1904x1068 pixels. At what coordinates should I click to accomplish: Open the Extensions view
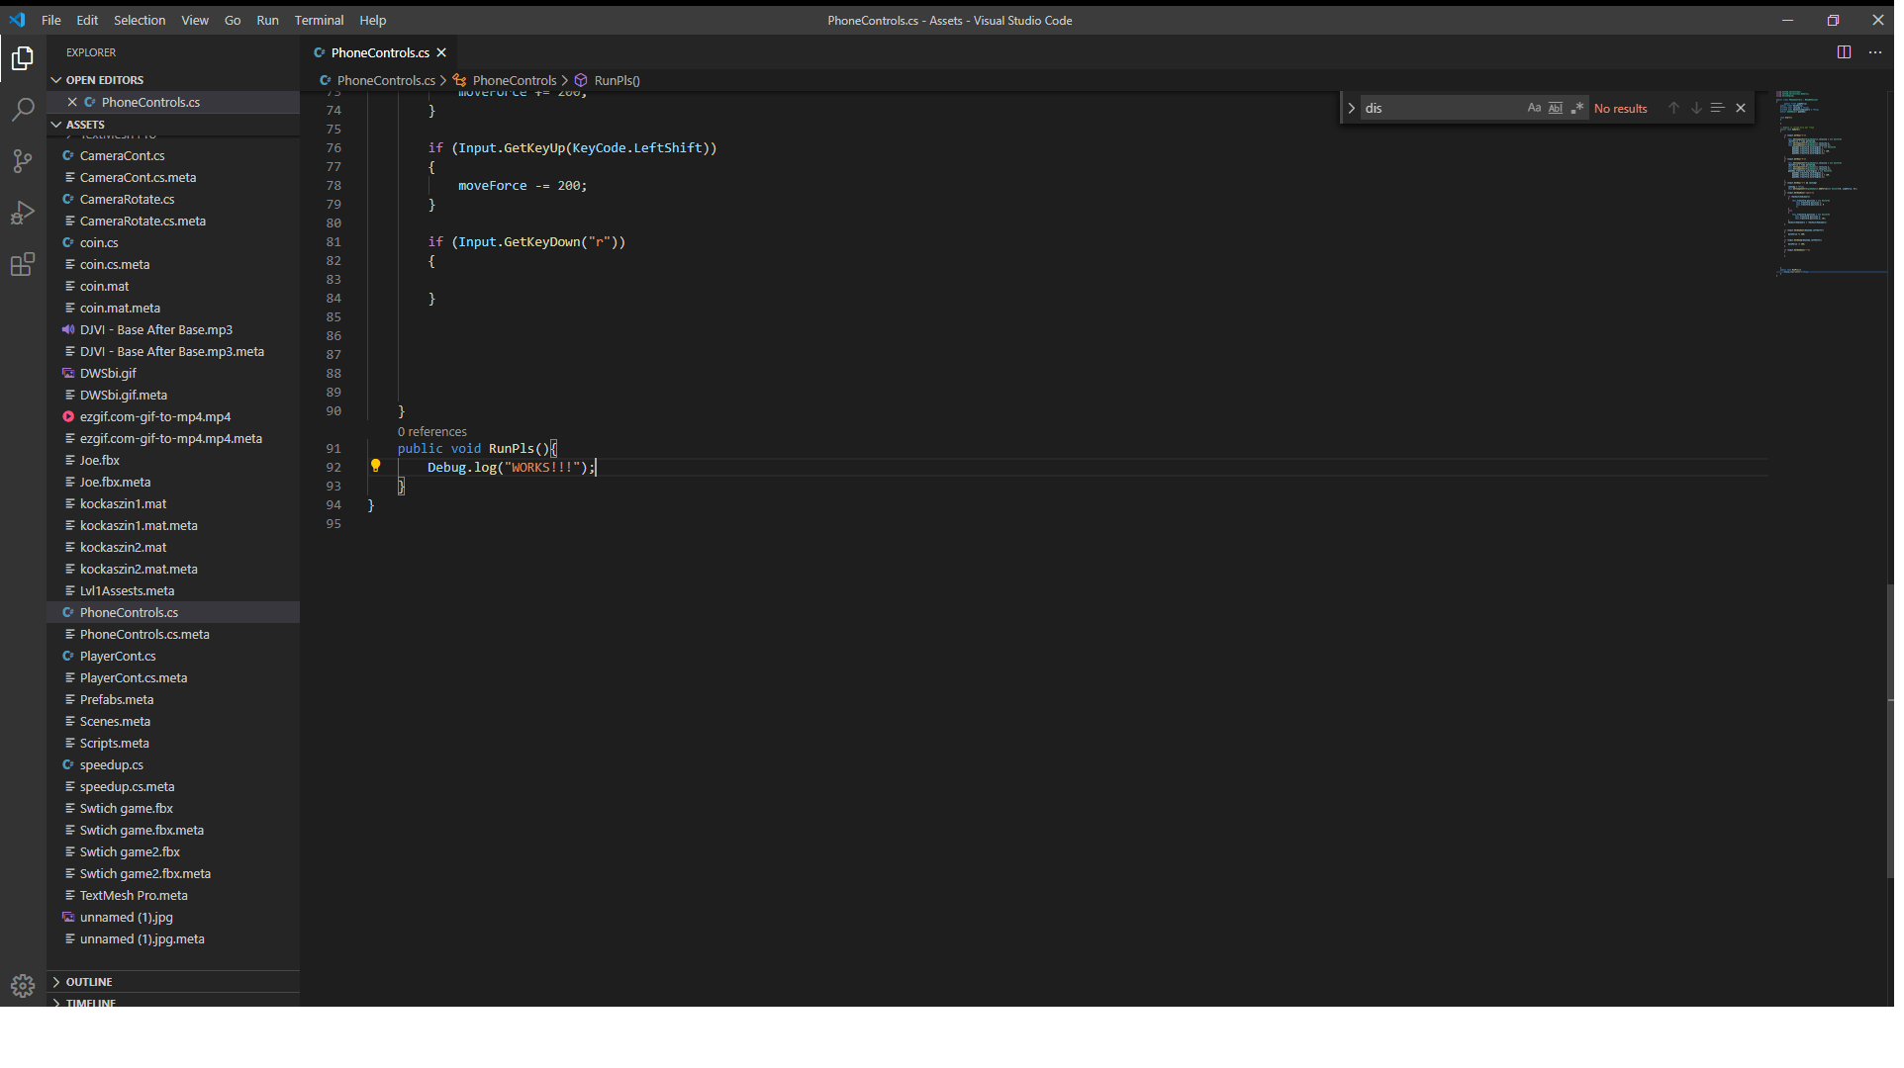23,264
